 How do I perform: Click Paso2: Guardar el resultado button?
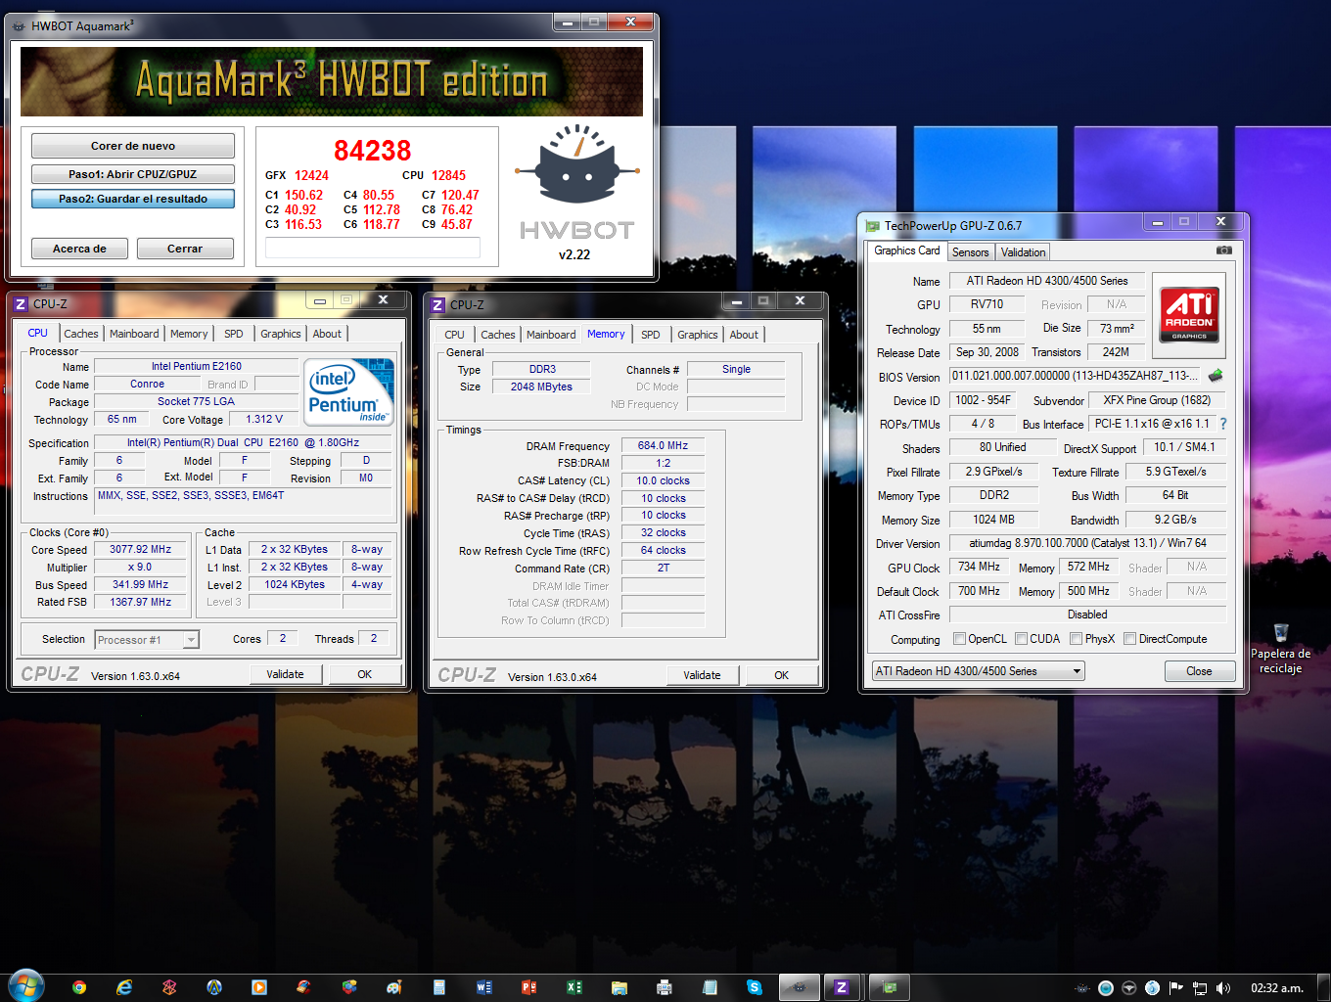coord(133,199)
